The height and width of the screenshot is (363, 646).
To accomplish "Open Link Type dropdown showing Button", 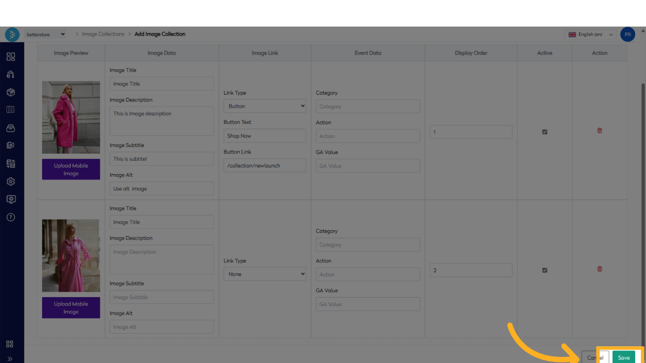I will (264, 106).
